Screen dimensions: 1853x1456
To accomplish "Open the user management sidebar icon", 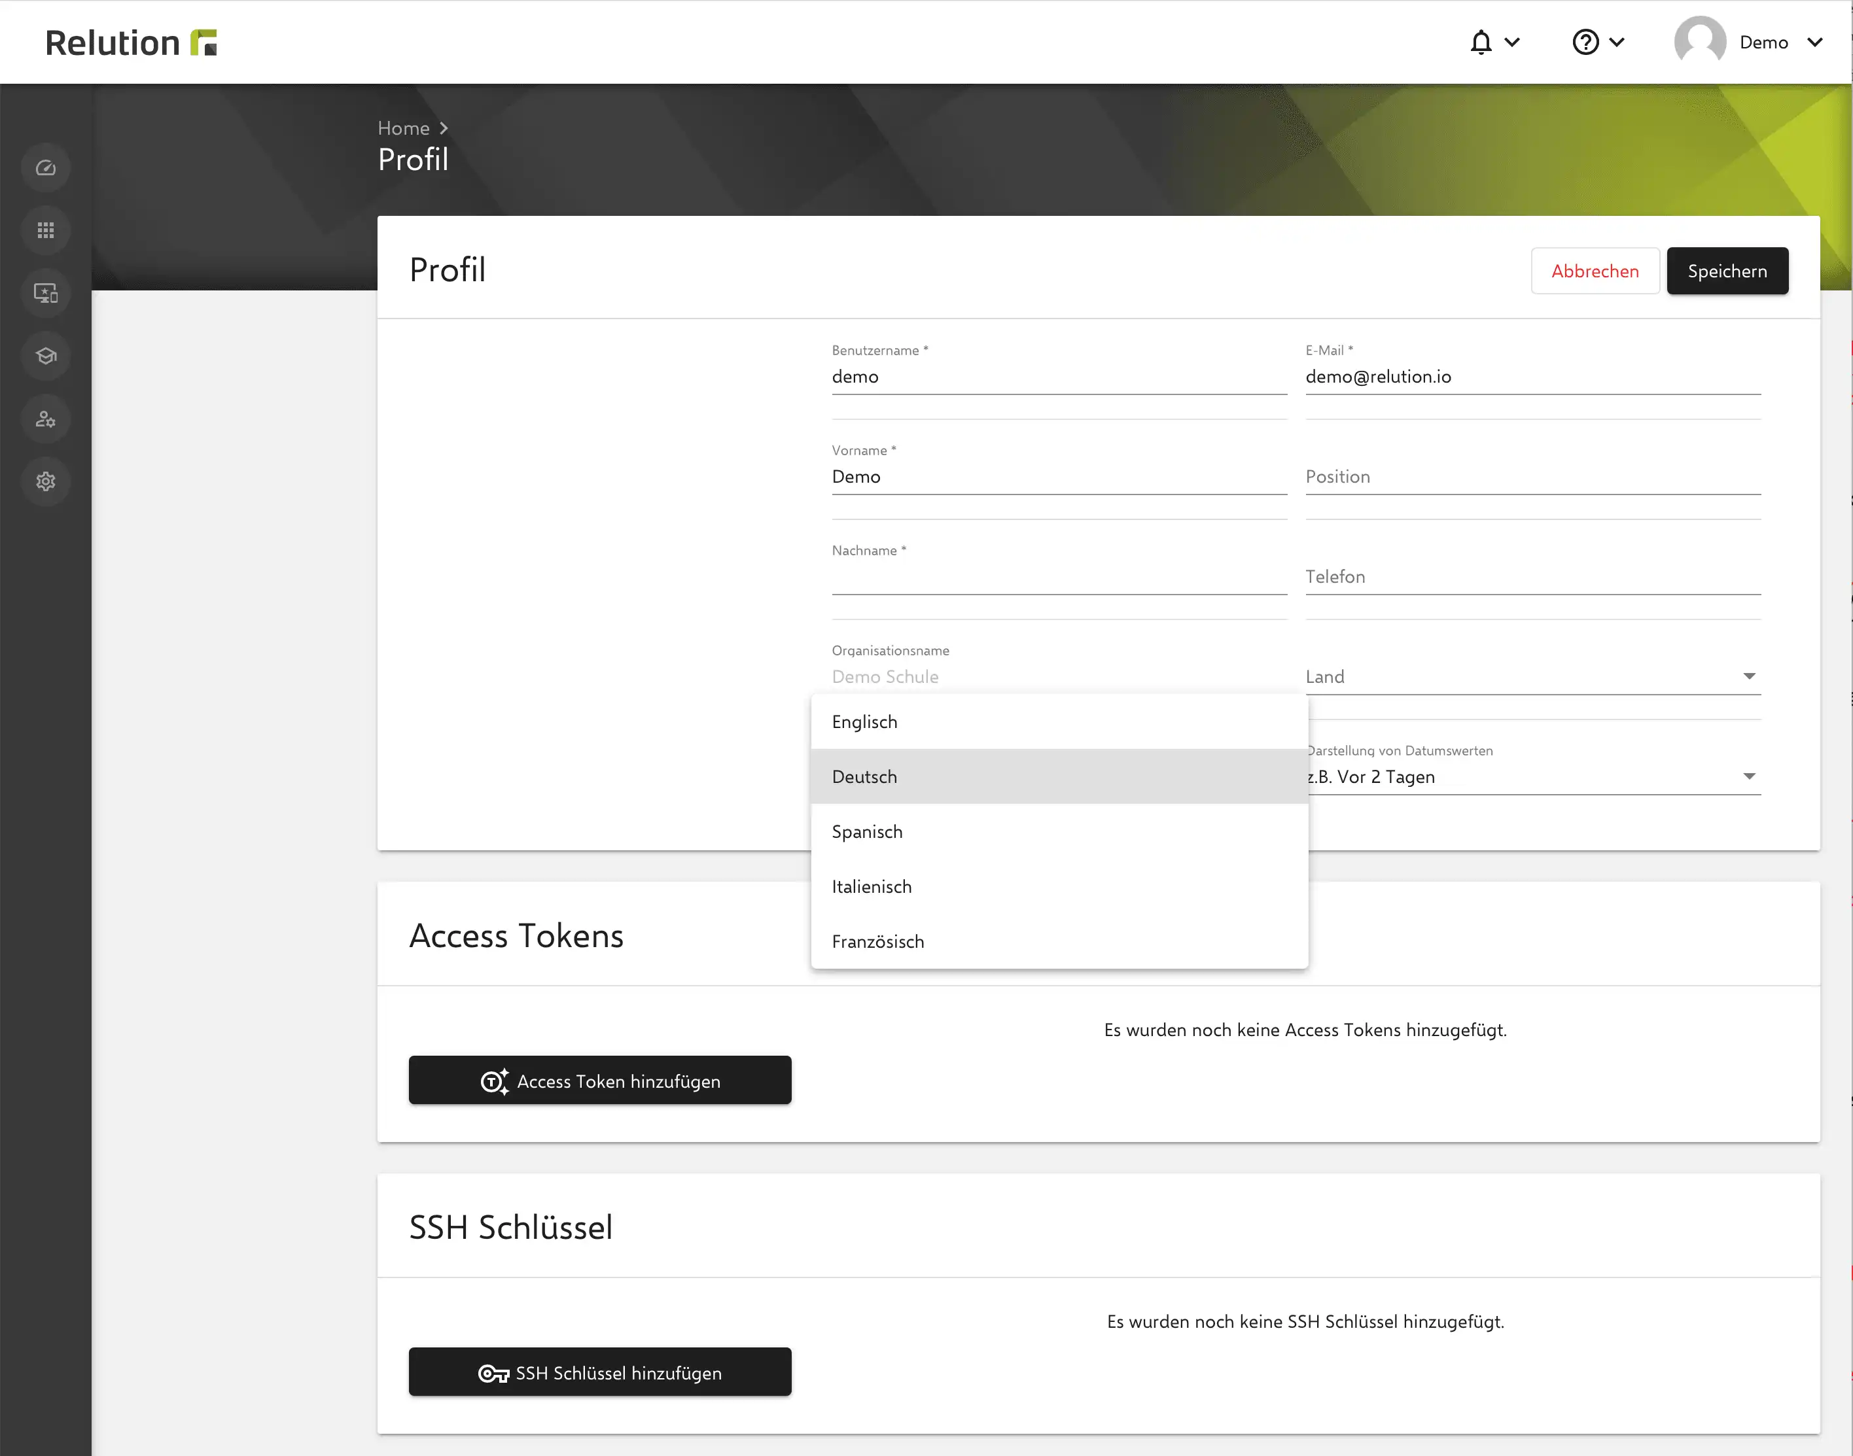I will click(x=45, y=419).
